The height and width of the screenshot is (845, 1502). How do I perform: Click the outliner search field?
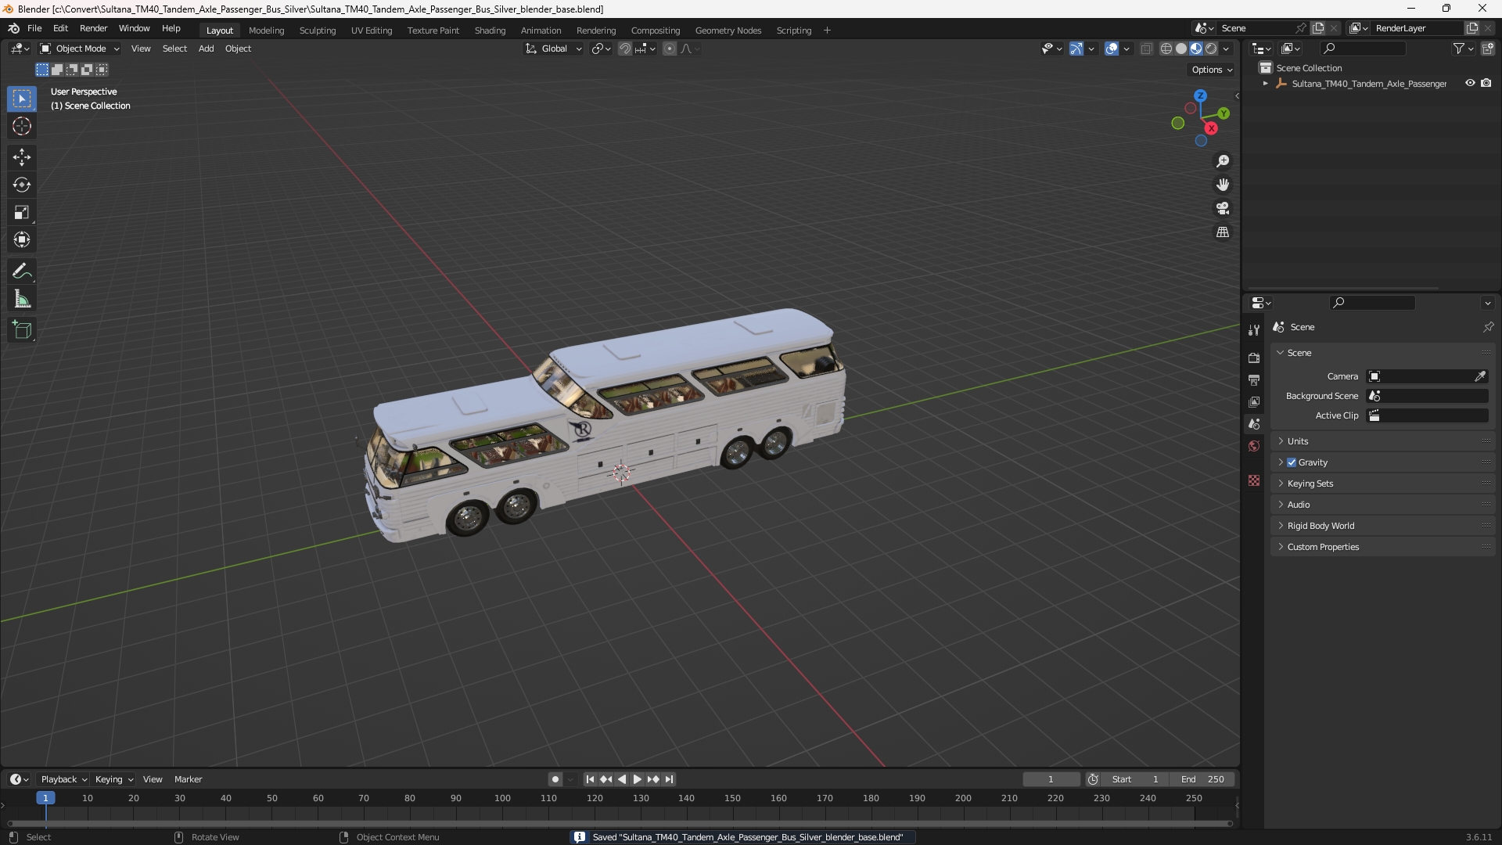pos(1362,49)
